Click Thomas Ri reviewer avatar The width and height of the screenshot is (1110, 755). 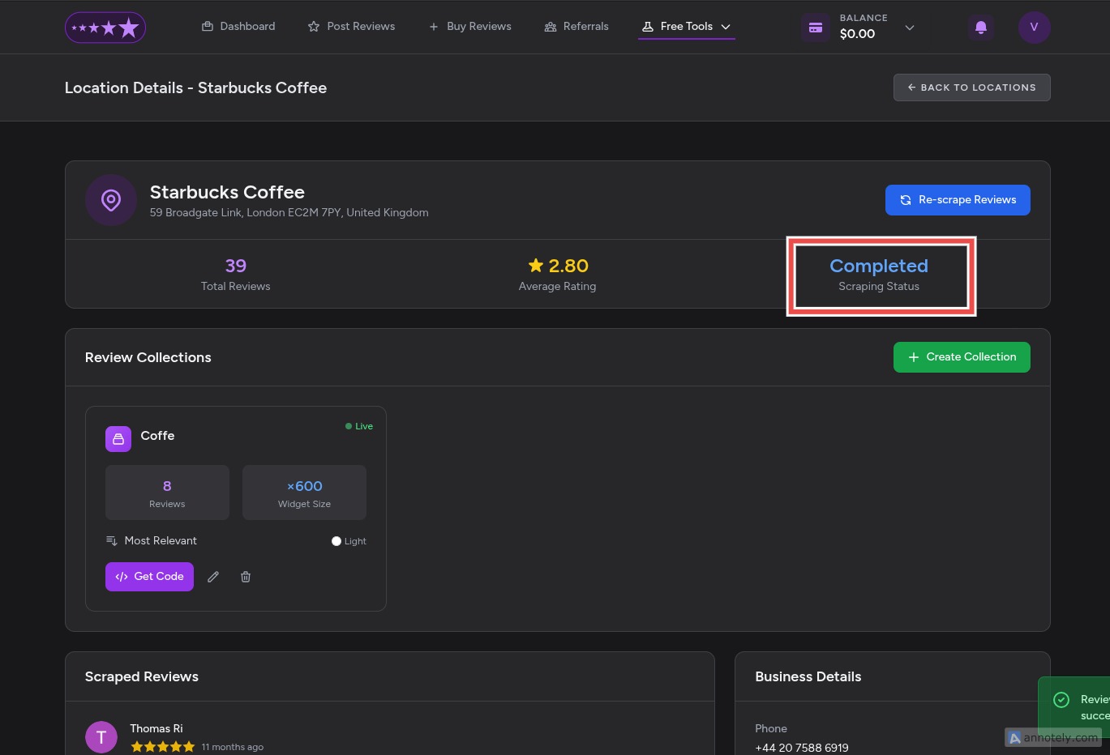[101, 737]
